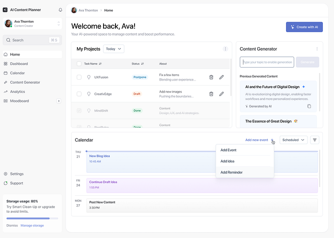Edit the CreativEdge project with pencil icon
Screen dimensions: 334x238
coord(222,94)
